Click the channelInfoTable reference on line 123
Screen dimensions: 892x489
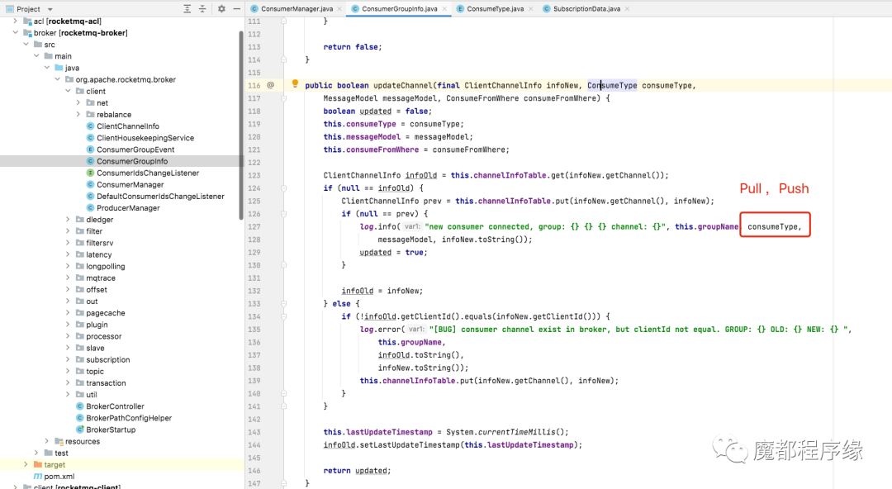click(510, 175)
